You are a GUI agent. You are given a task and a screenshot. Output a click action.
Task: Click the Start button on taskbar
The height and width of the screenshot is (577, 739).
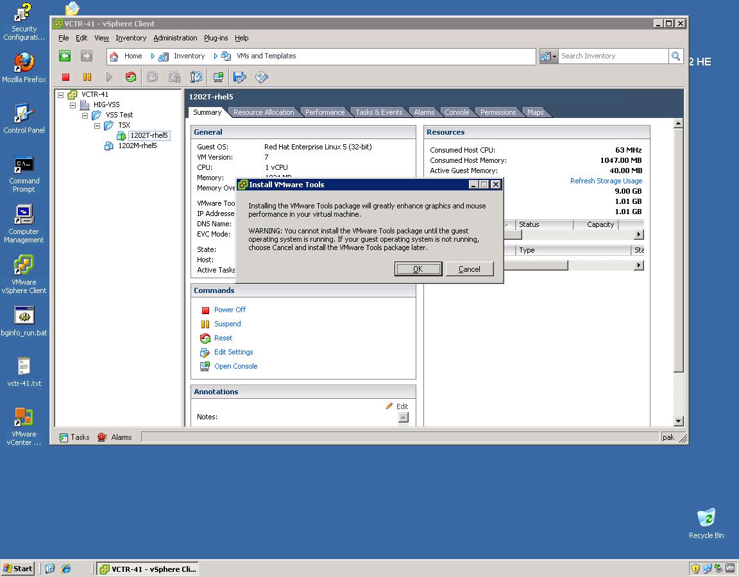coord(18,569)
